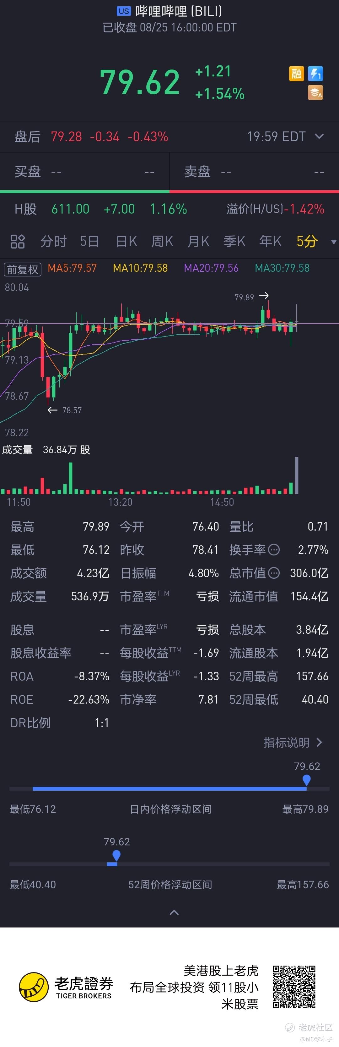Tap the blue US market tag
Screen dimensions: 339x1047
[x=124, y=11]
